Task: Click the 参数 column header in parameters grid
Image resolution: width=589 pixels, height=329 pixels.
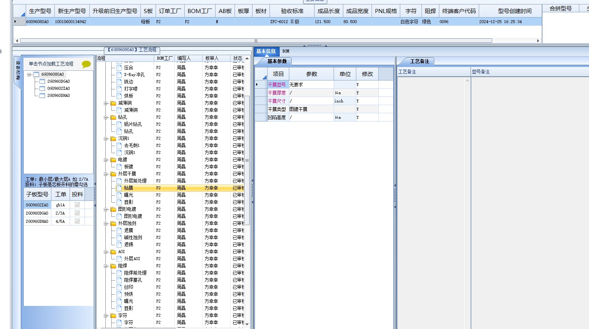Action: pyautogui.click(x=312, y=74)
